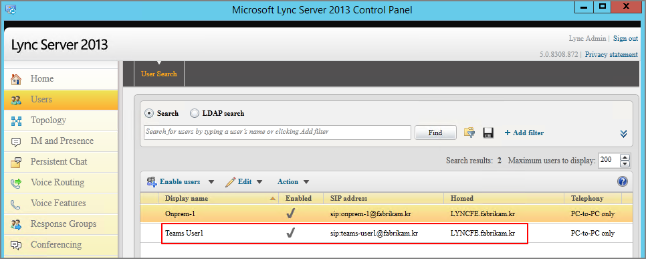Click the Persistent Chat icon
The height and width of the screenshot is (259, 646).
coord(15,162)
